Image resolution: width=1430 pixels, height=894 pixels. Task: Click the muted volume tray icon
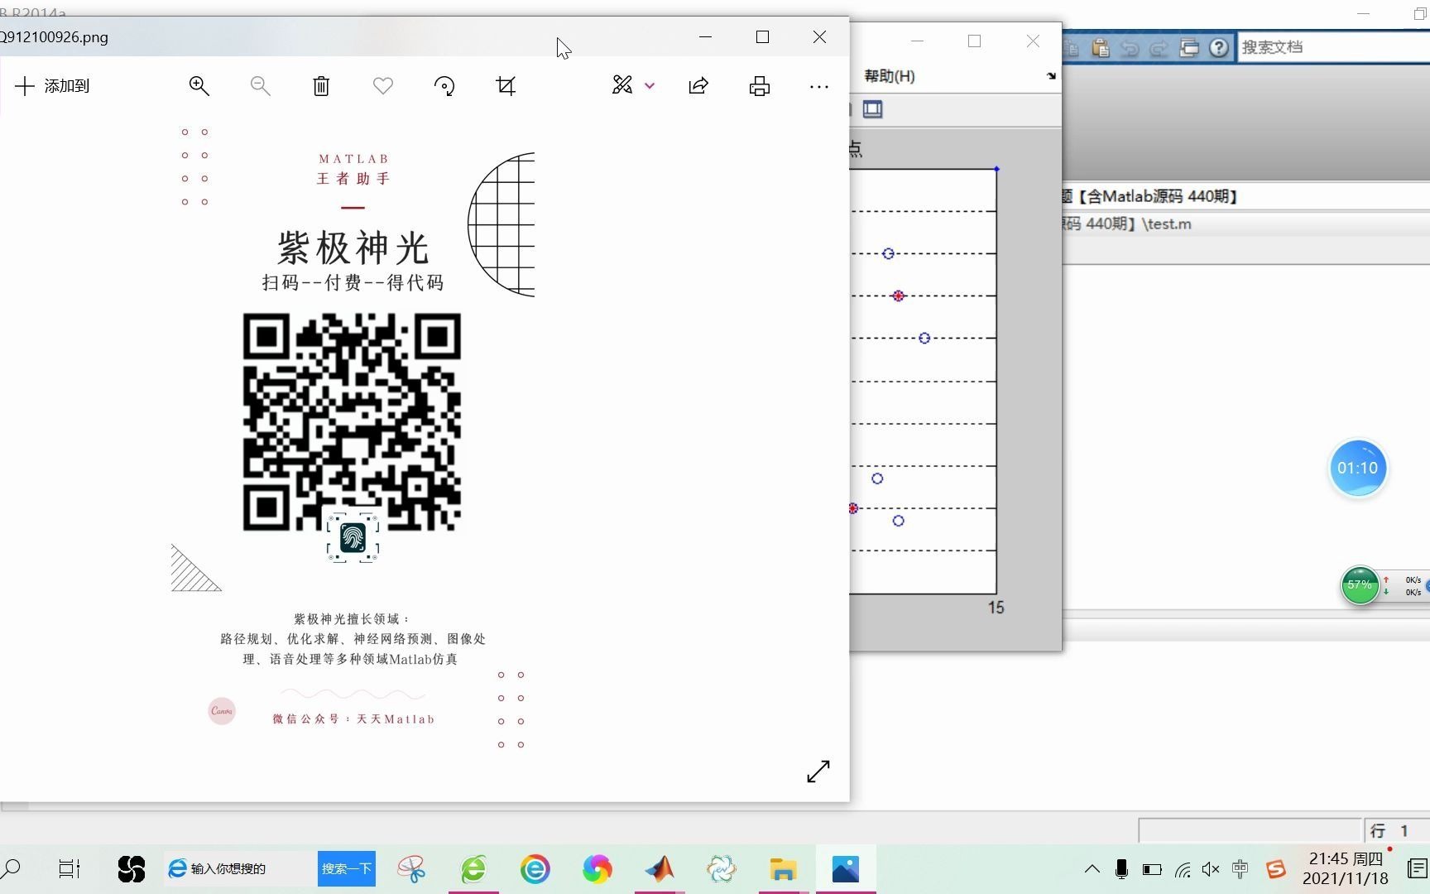(x=1211, y=869)
